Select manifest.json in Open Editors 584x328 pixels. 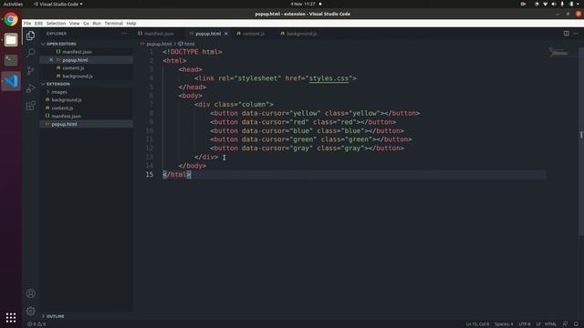tap(77, 52)
